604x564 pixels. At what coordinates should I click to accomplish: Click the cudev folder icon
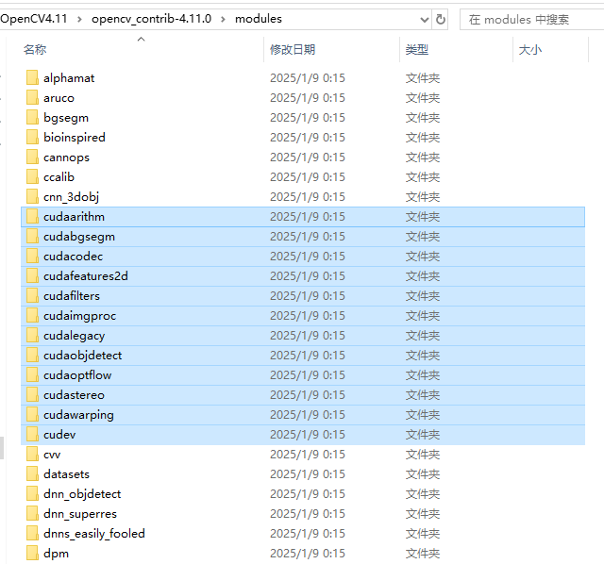[32, 434]
